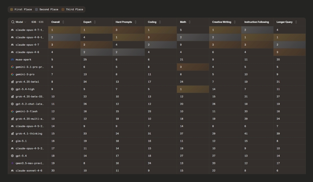Click the Z logo beside glm-5.1

click(12, 141)
